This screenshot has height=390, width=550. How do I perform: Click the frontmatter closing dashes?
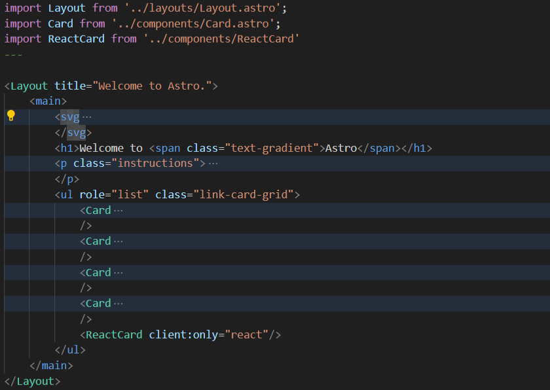point(14,55)
